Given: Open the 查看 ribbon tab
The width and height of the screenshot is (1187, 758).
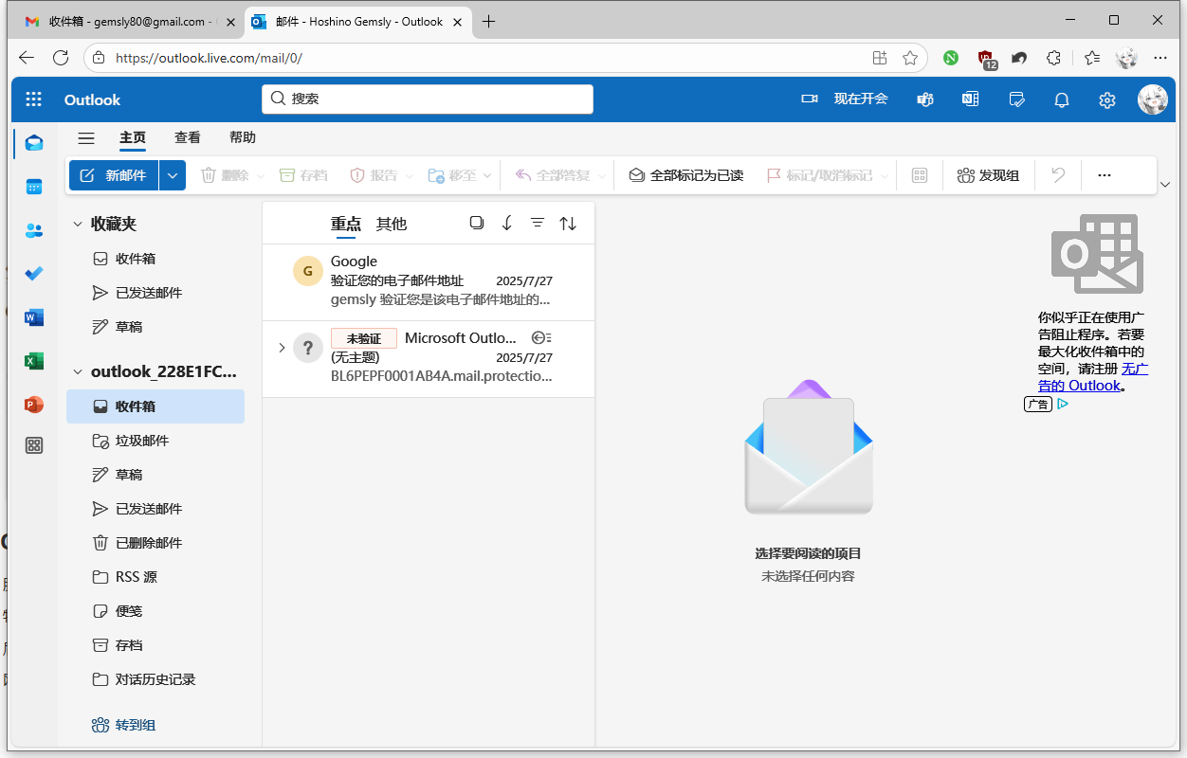Looking at the screenshot, I should (188, 137).
